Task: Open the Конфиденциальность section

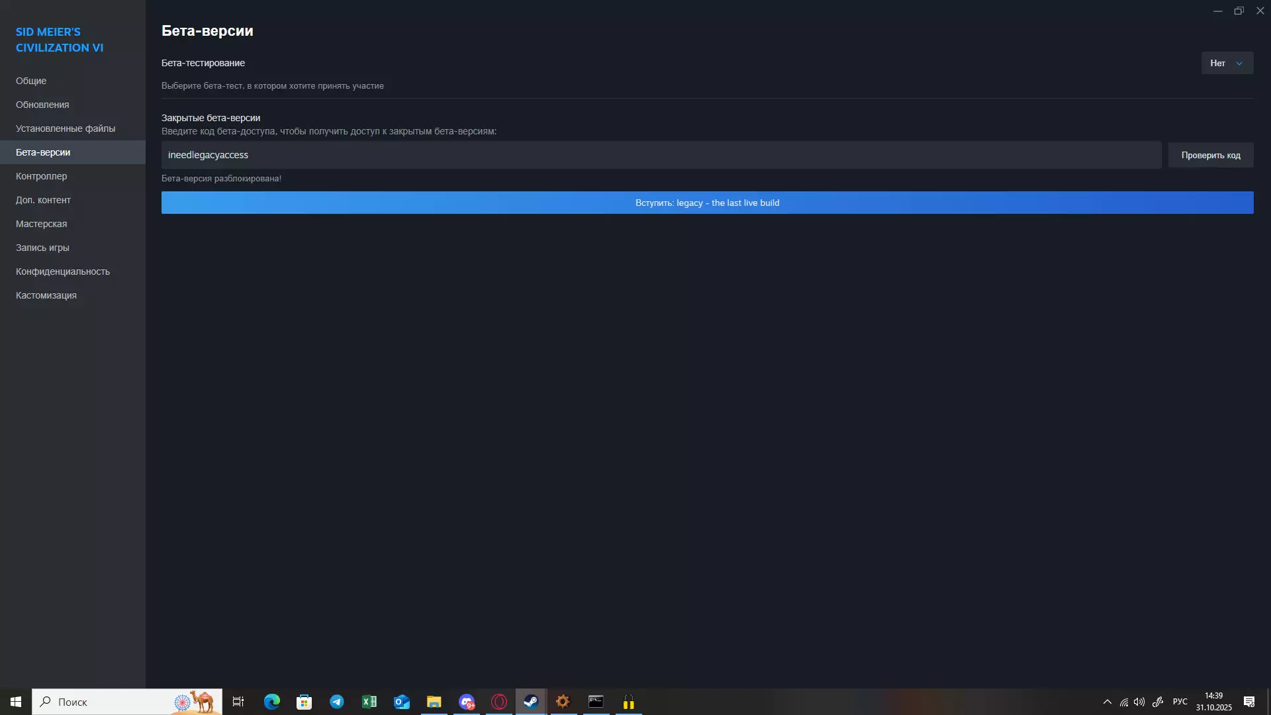Action: pos(63,271)
